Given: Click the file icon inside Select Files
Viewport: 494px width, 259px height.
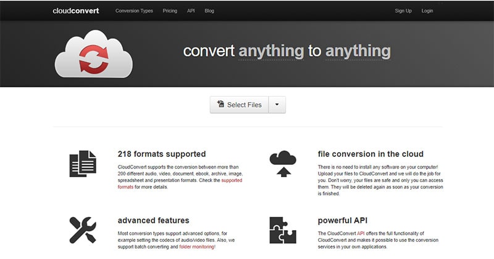Looking at the screenshot, I should click(221, 104).
